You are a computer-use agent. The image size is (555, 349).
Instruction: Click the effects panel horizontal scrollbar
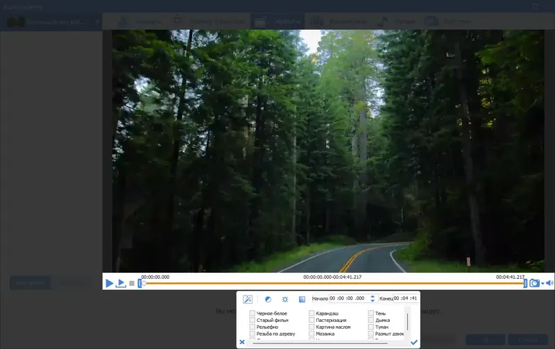[x=320, y=343]
